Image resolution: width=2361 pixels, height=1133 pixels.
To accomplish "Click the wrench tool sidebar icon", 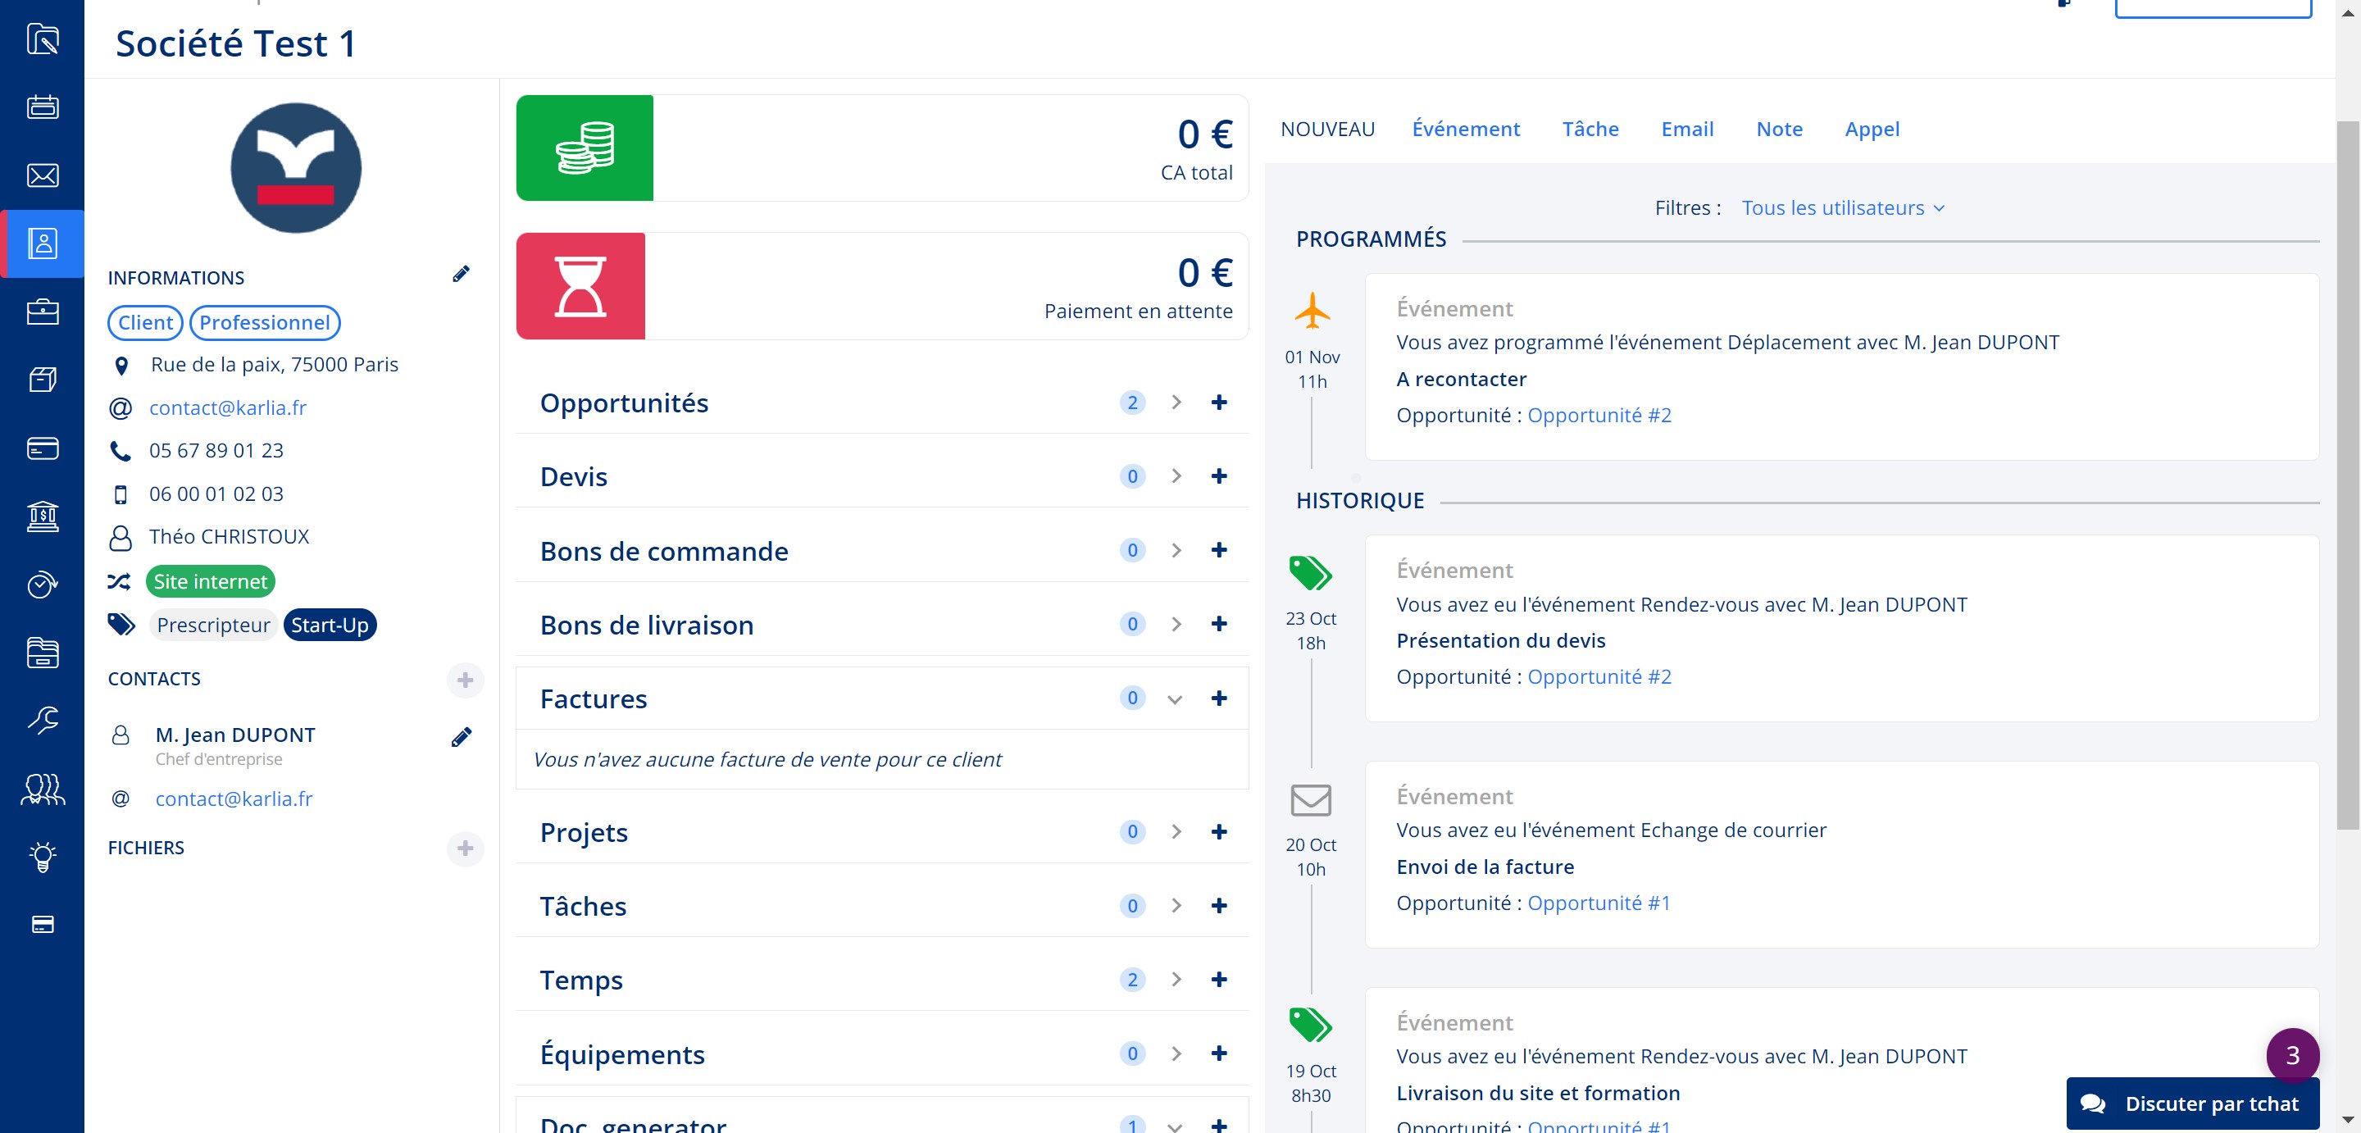I will coord(42,721).
